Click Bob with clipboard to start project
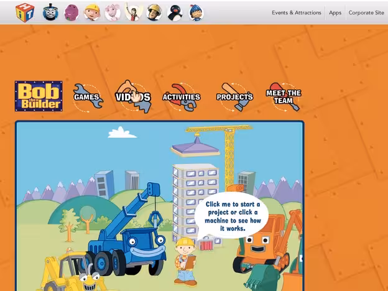Image resolution: width=388 pixels, height=291 pixels. [185, 261]
